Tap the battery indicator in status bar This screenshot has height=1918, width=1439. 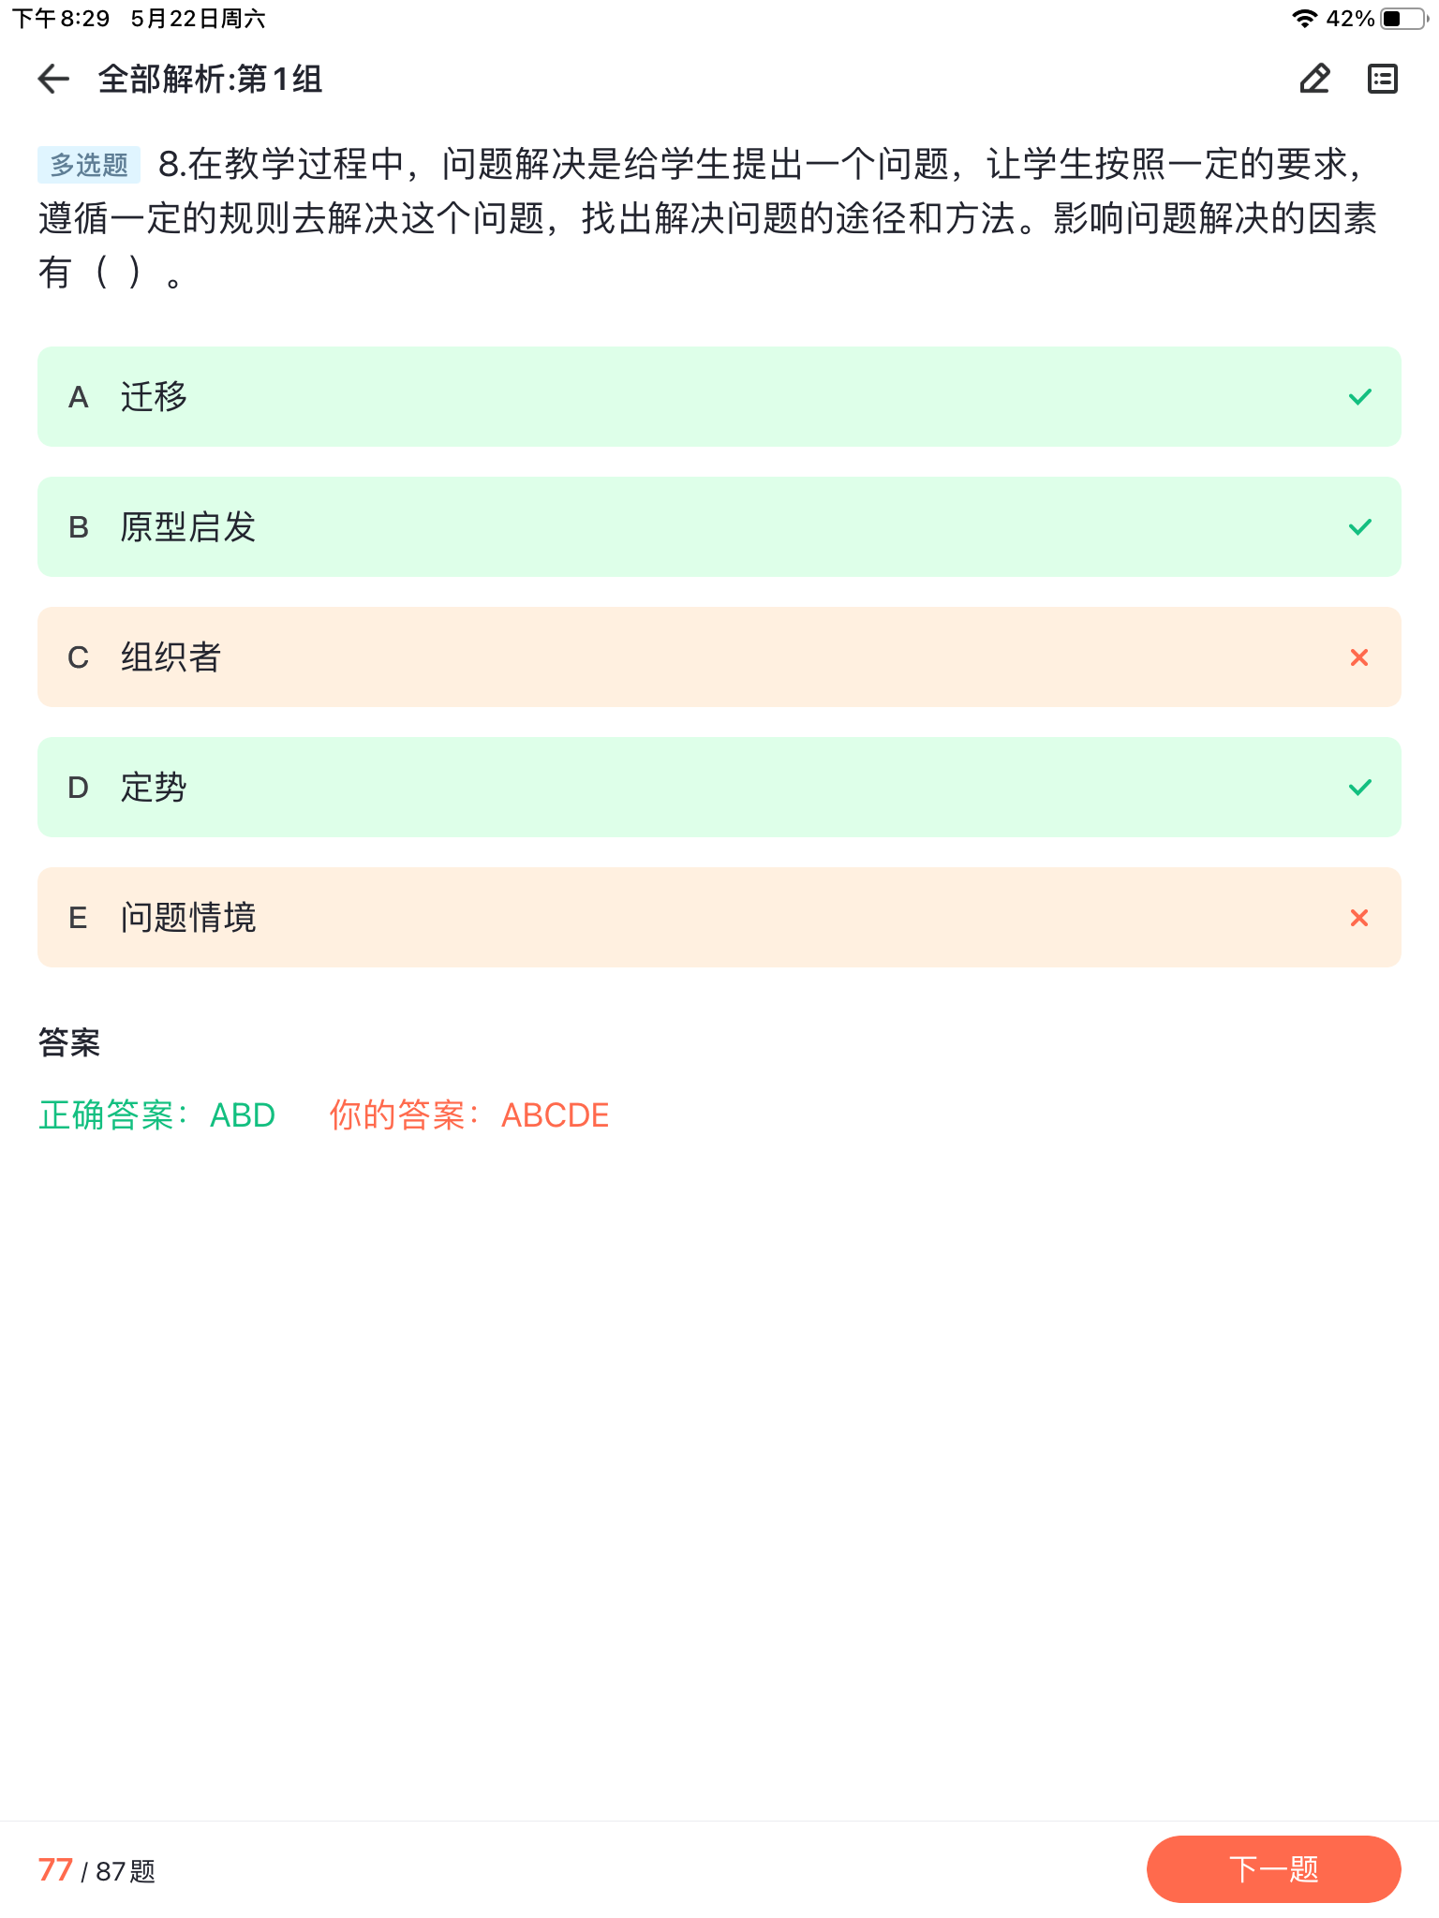(1403, 19)
